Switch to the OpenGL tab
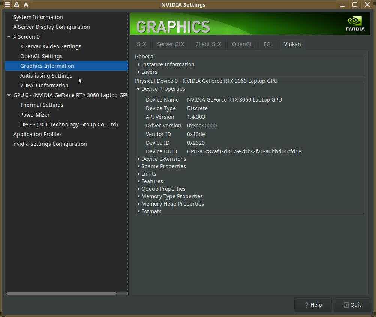The height and width of the screenshot is (317, 376). [242, 44]
